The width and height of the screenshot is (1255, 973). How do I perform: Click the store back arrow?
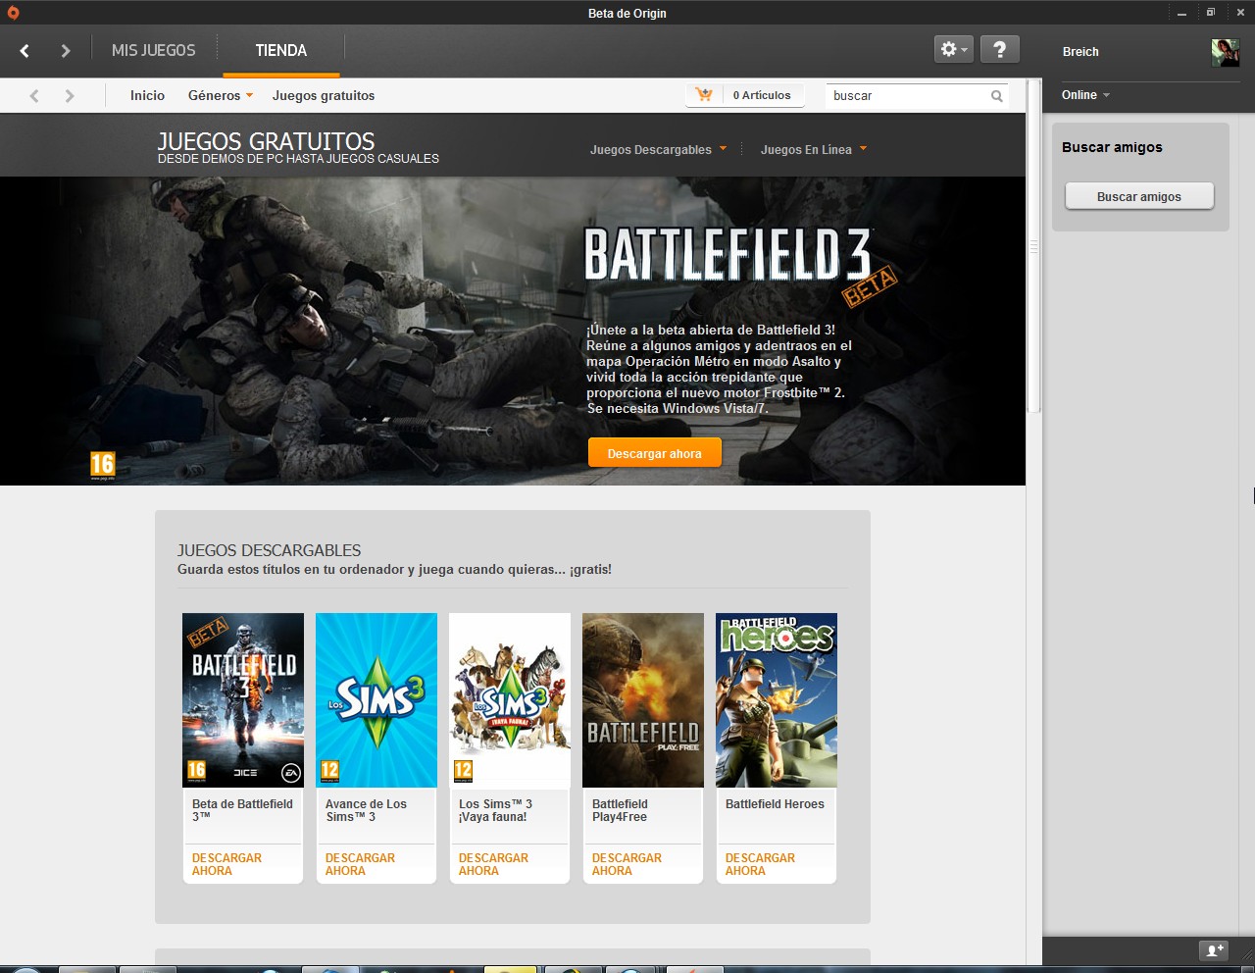click(x=34, y=95)
